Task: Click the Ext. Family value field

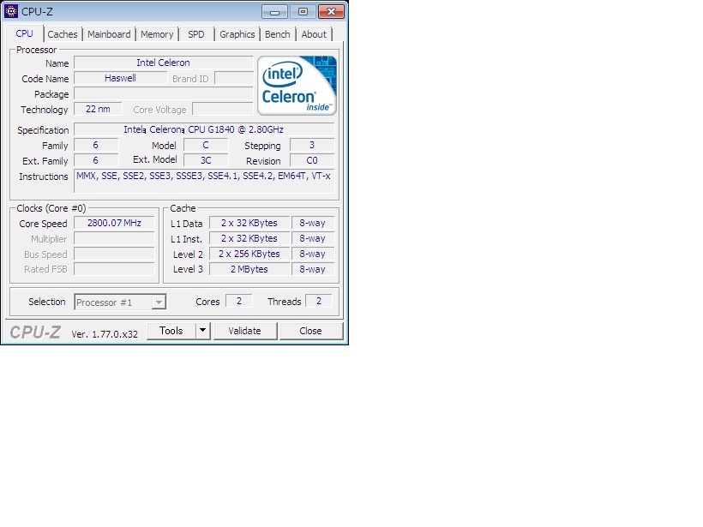Action: [x=96, y=160]
